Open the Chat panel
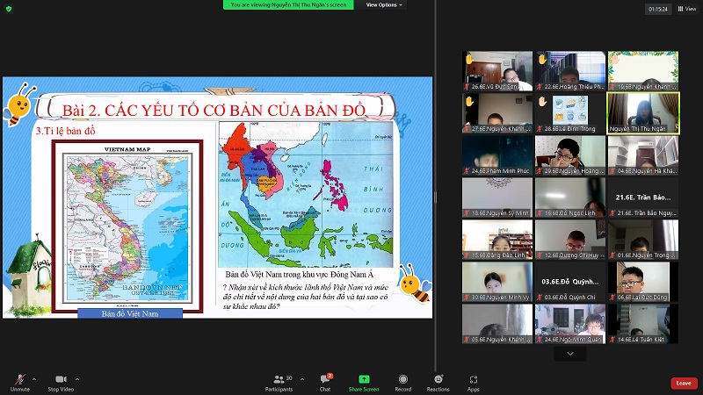 (x=325, y=381)
